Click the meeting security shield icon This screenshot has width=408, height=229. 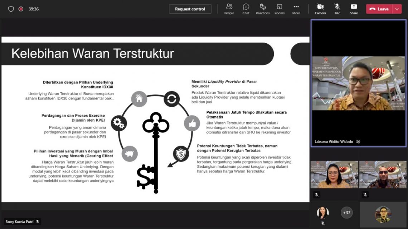[11, 9]
